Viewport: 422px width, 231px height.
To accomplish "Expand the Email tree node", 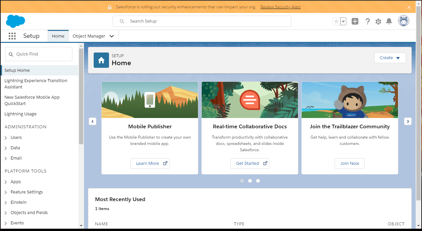I will (6, 158).
